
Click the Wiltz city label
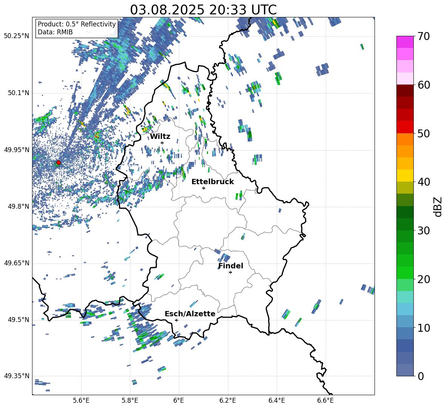[x=160, y=137]
